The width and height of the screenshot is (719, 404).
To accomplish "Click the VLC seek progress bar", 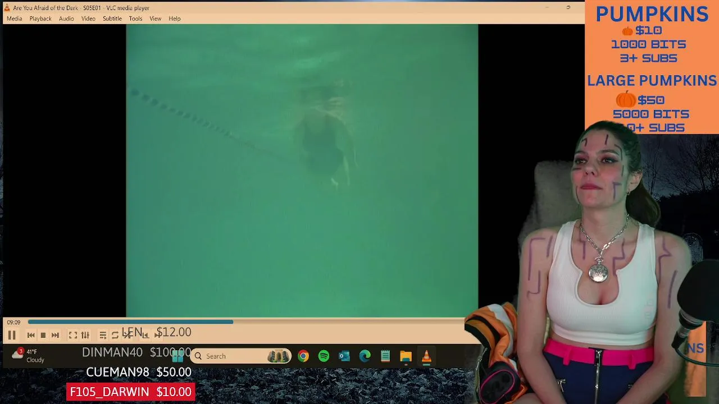I will coord(247,322).
